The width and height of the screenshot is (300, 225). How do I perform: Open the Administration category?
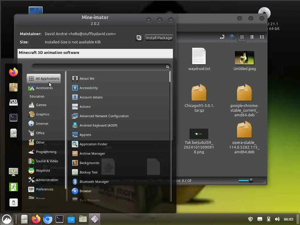click(x=44, y=180)
